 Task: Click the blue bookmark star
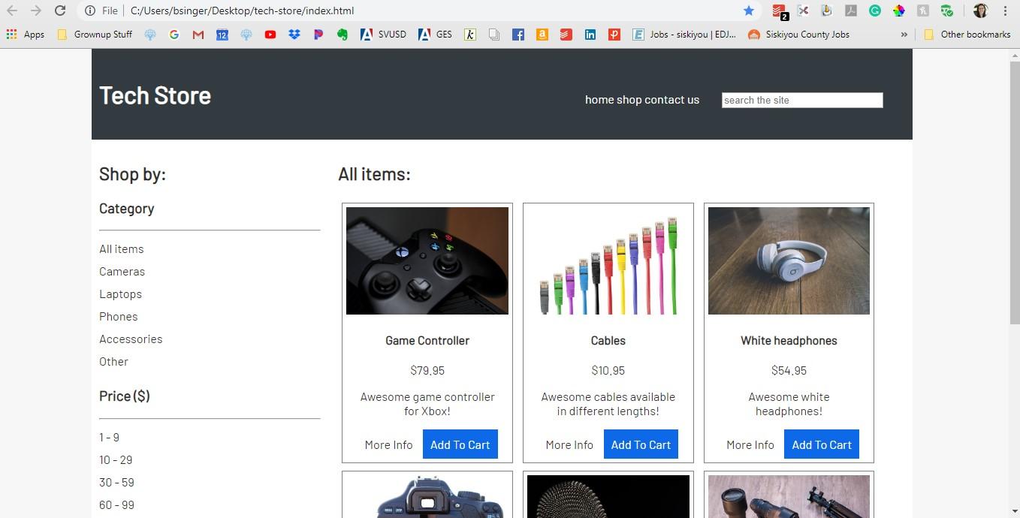coord(749,11)
